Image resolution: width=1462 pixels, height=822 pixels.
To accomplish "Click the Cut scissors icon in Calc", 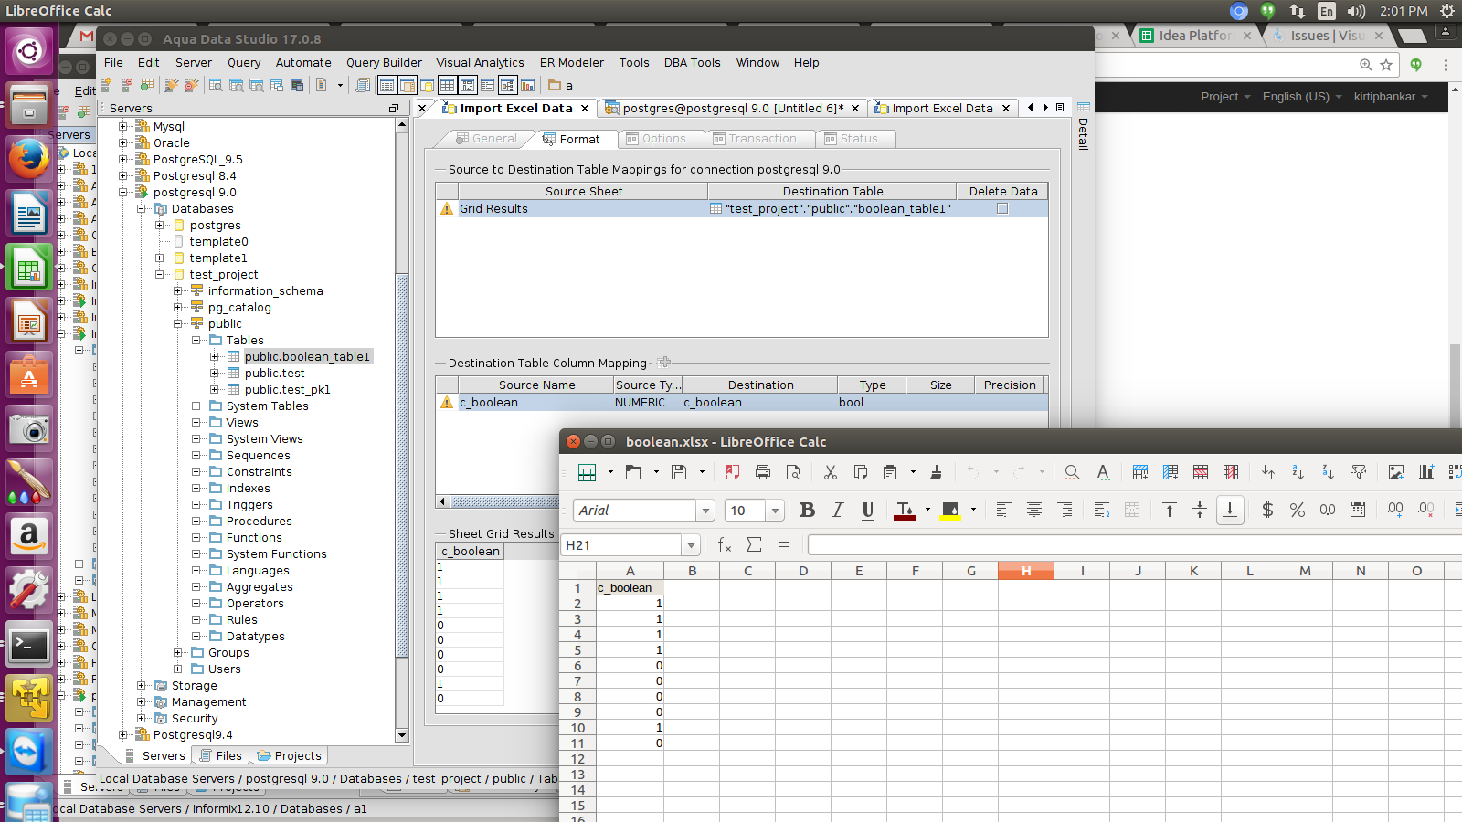I will click(830, 472).
